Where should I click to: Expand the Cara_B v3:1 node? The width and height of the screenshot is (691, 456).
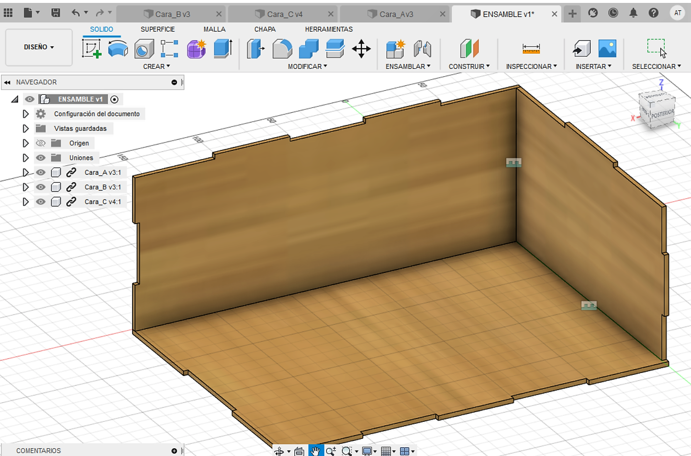tap(25, 187)
